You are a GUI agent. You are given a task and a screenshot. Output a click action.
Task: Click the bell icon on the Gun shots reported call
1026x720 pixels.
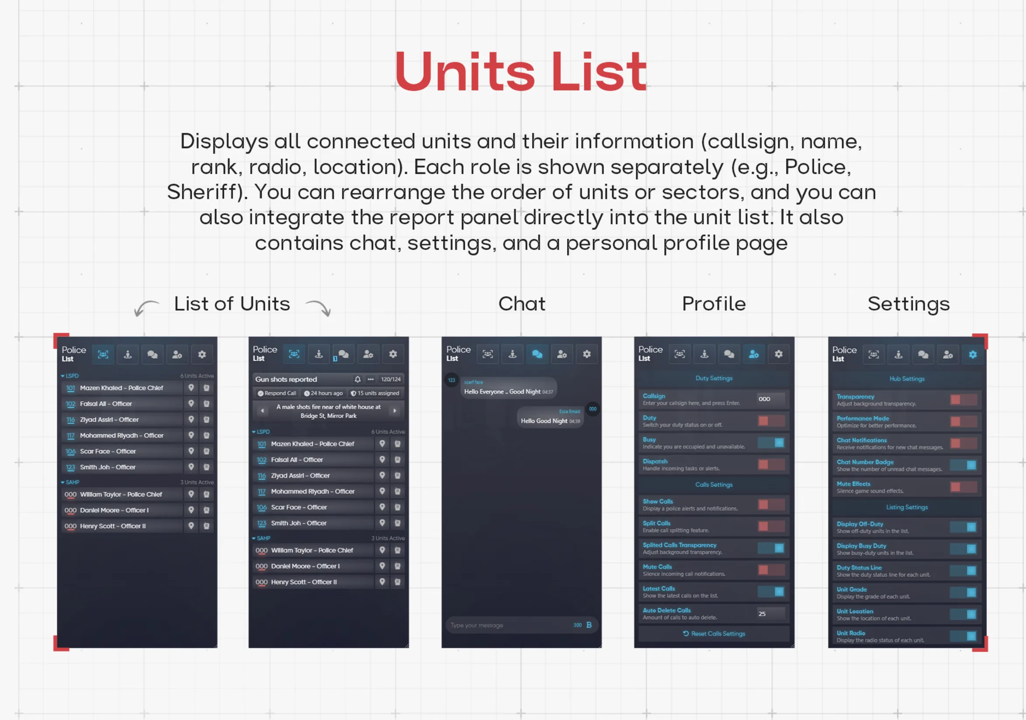tap(357, 379)
